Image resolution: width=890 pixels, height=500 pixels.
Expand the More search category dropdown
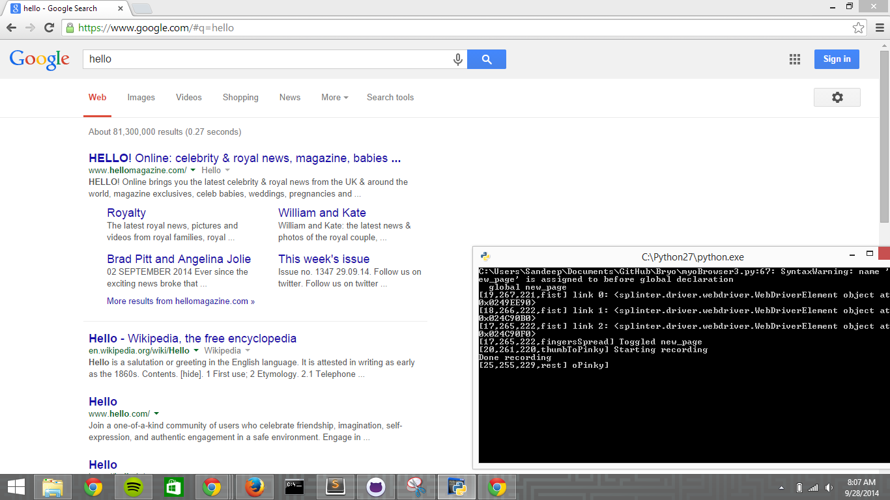point(335,97)
